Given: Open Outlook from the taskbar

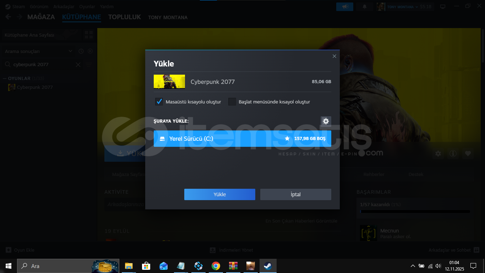Looking at the screenshot, I should 163,266.
